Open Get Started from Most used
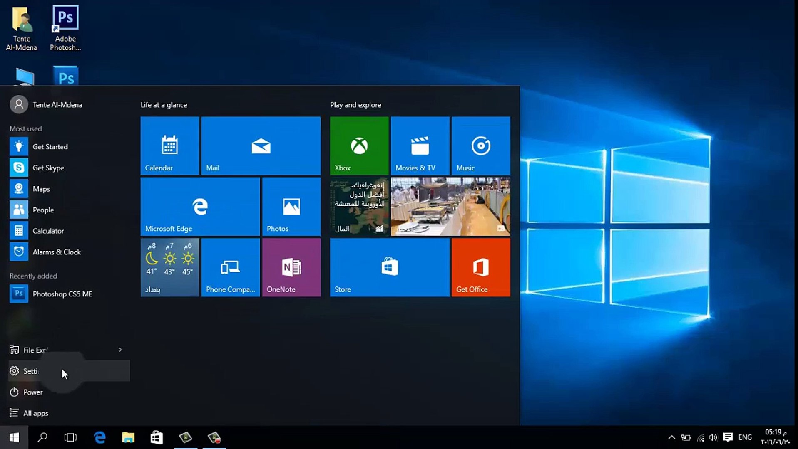Viewport: 798px width, 449px height. [x=69, y=147]
